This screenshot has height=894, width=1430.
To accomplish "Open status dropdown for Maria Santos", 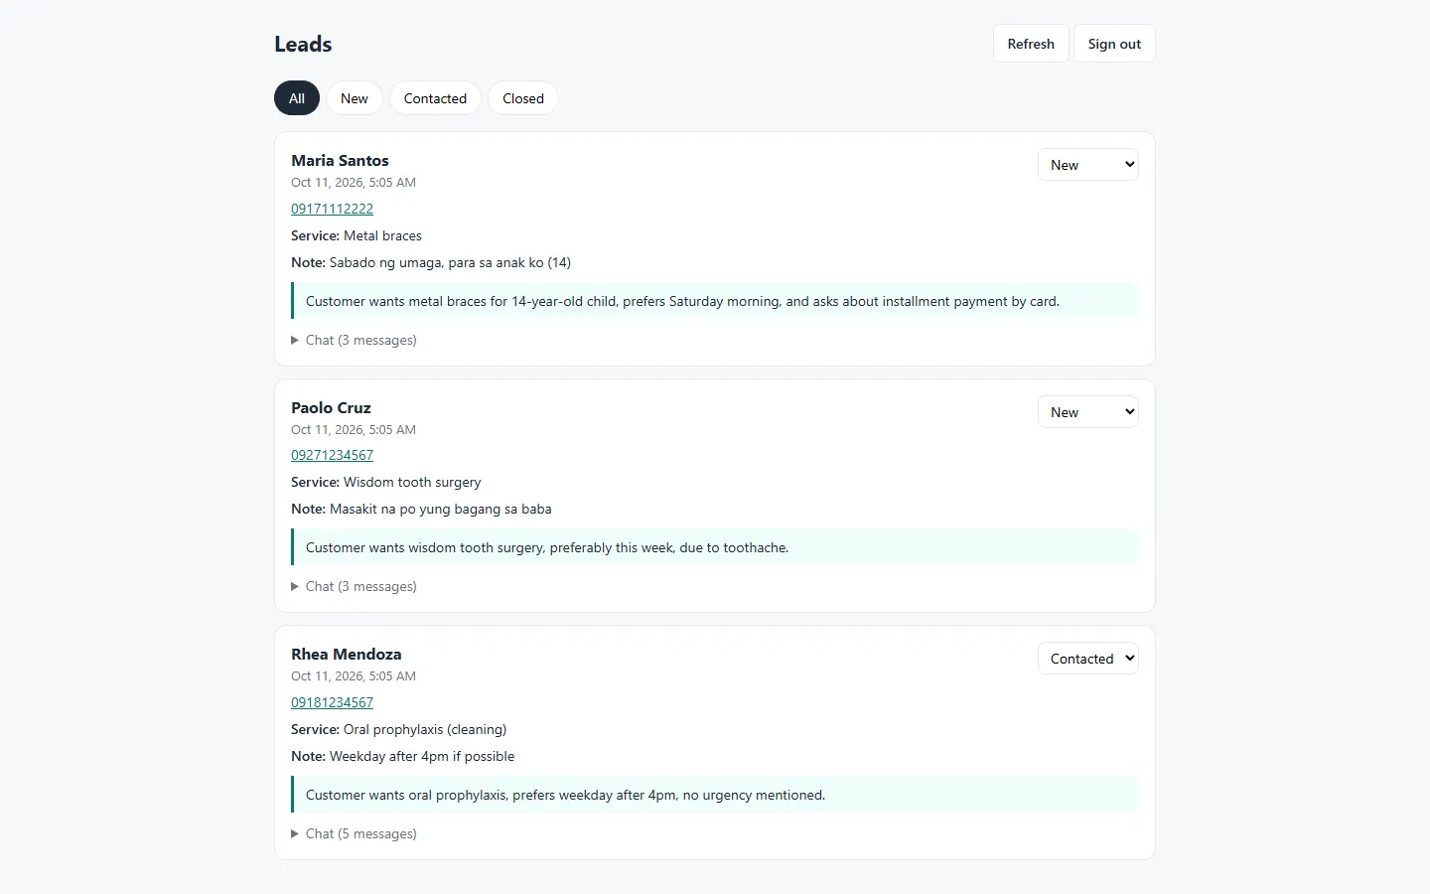I will coord(1088,165).
